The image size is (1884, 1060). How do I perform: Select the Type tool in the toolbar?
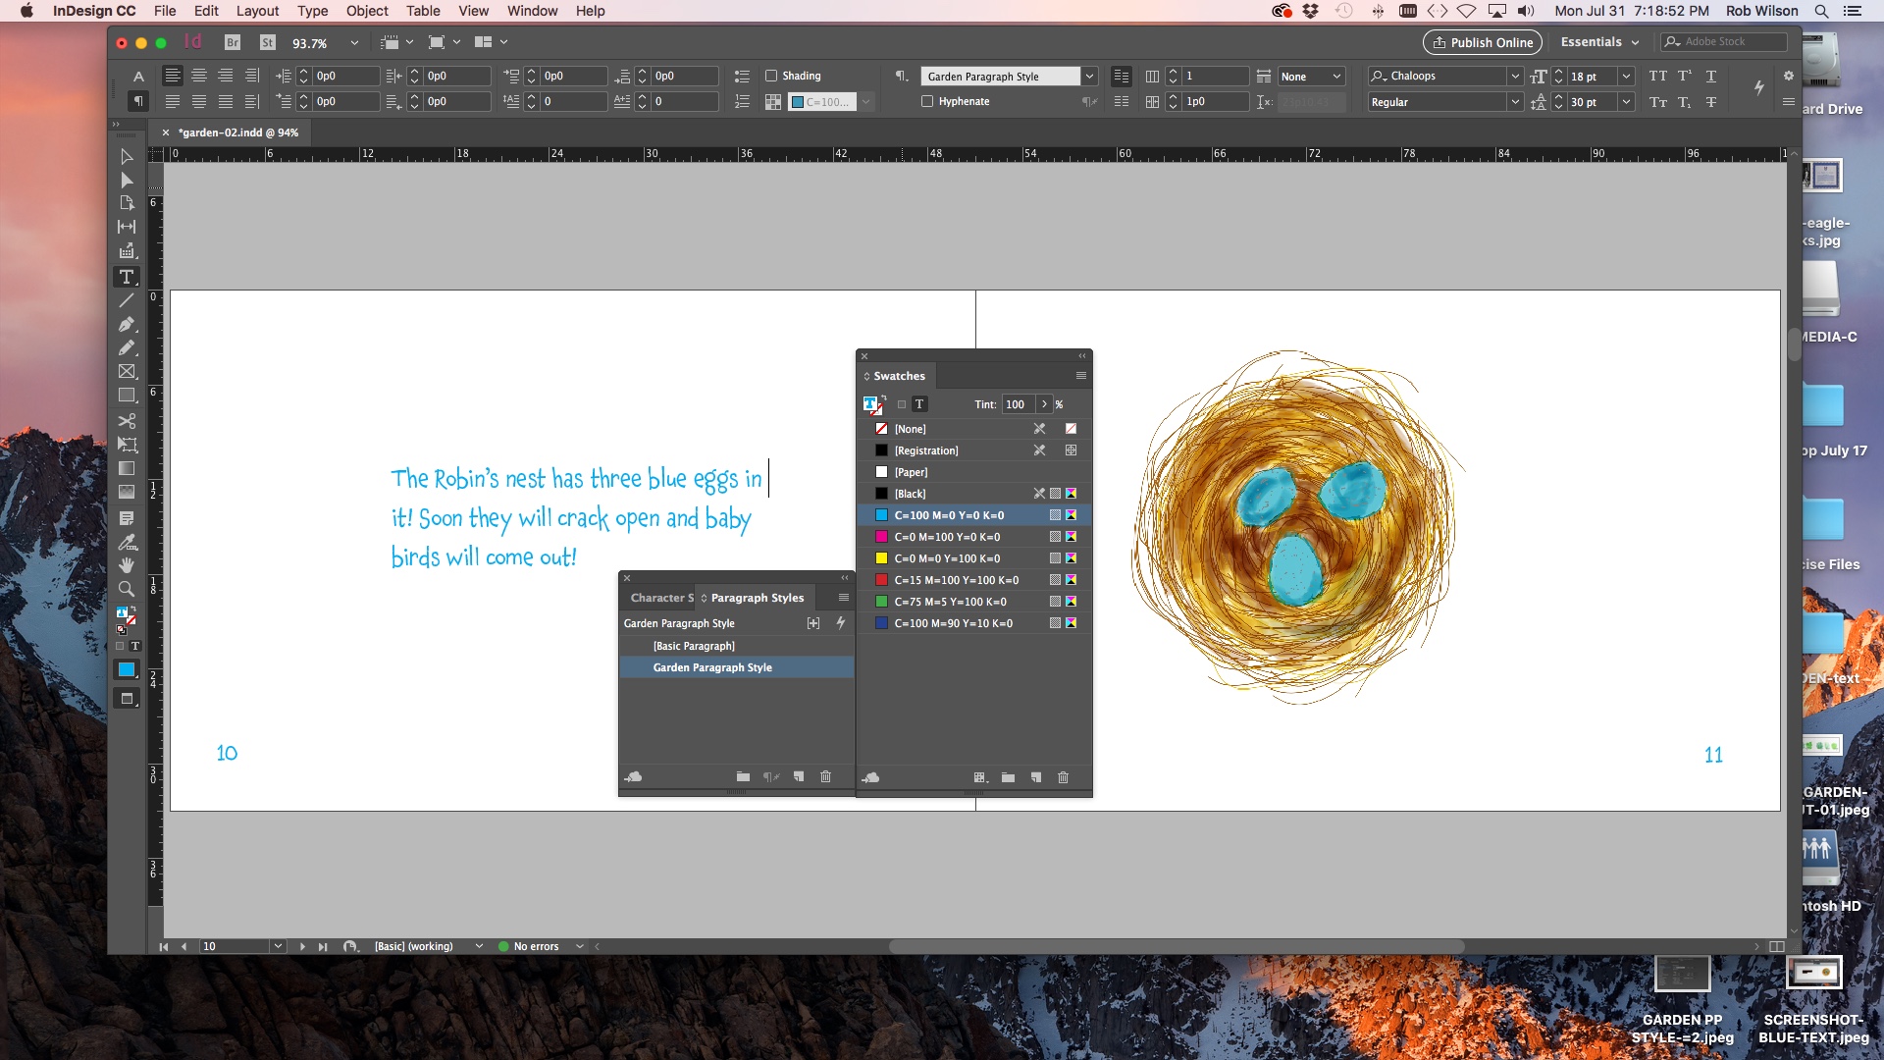point(127,278)
